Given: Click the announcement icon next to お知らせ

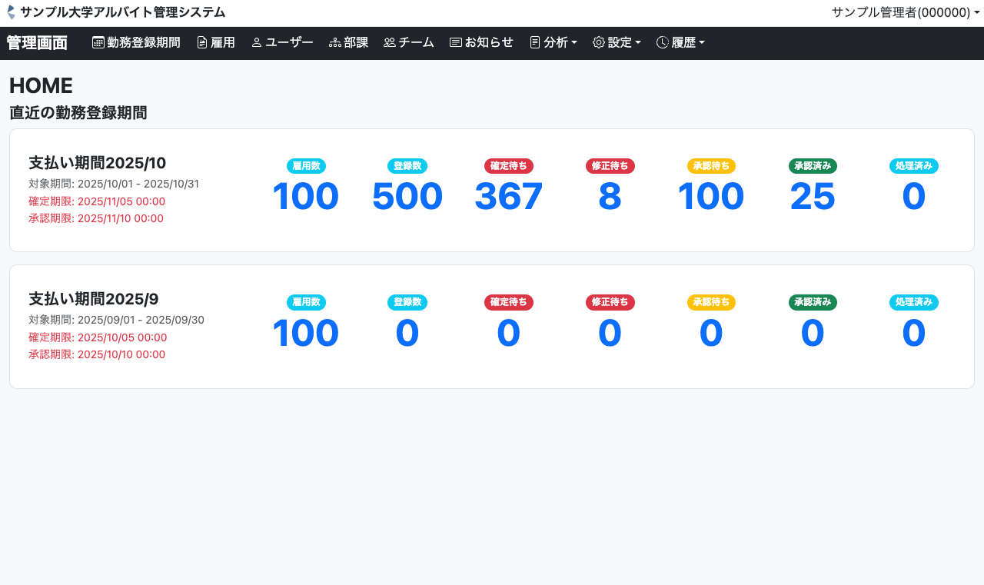Looking at the screenshot, I should point(454,42).
